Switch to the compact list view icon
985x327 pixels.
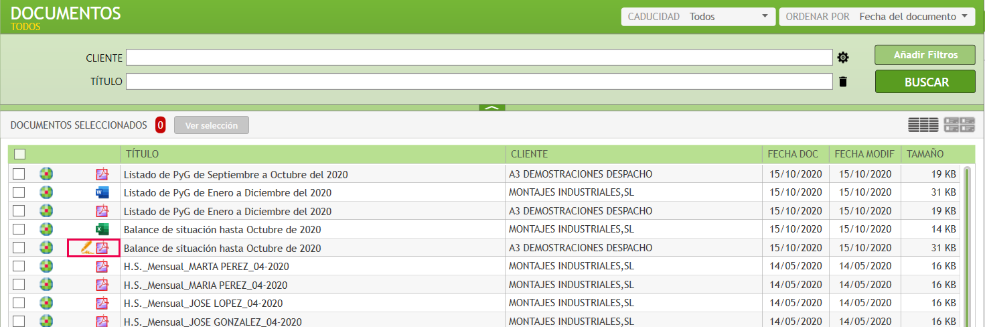click(x=923, y=124)
